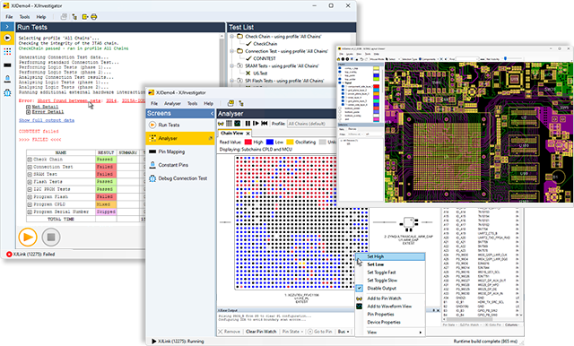Click the Go to Pin button
The height and width of the screenshot is (346, 574).
pyautogui.click(x=320, y=332)
